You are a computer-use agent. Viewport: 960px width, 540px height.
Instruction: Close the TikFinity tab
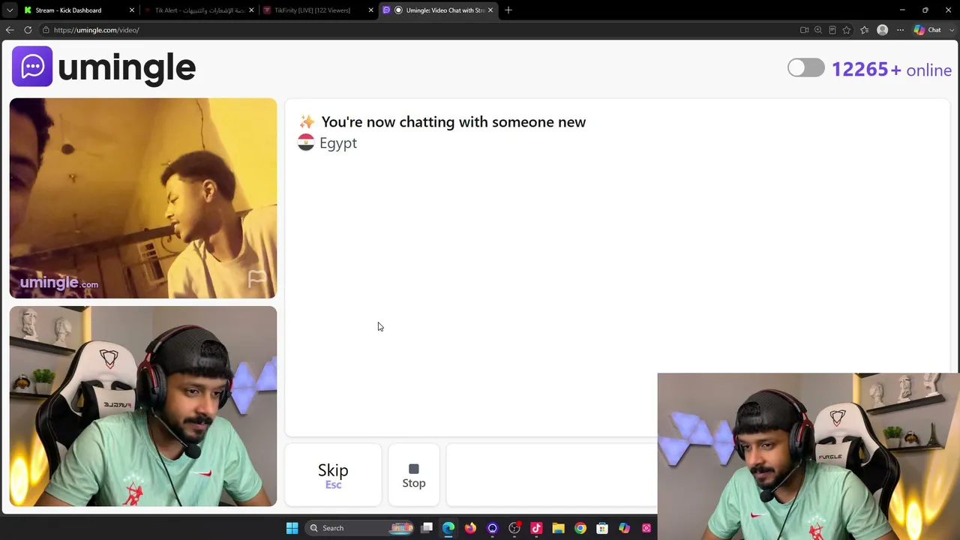[x=370, y=10]
